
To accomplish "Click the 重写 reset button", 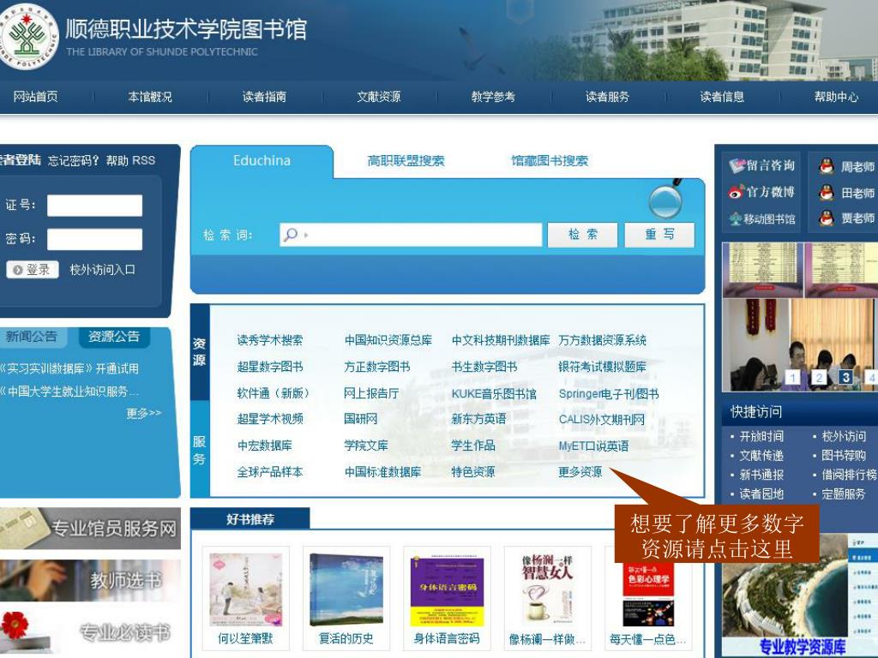I will (x=659, y=235).
